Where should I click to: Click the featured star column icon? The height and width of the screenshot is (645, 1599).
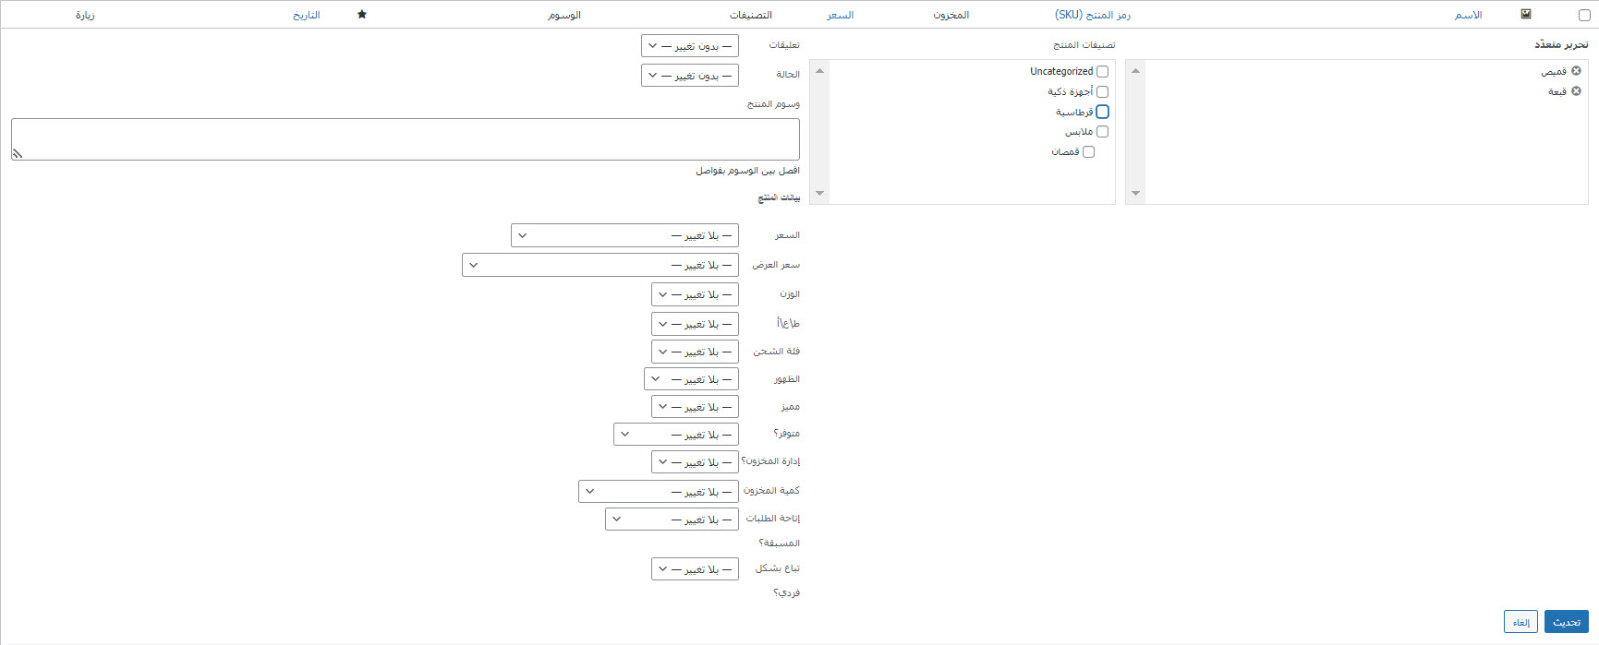362,15
